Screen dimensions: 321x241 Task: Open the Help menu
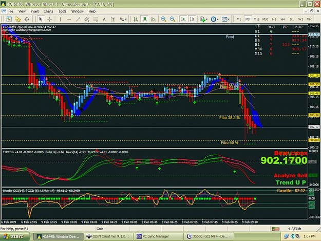click(x=92, y=11)
